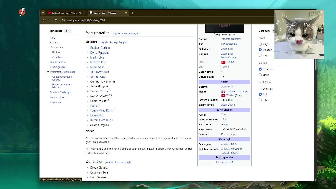This screenshot has width=336, height=189.
Task: Open İnternet sitesi external link
Action: click(x=224, y=162)
